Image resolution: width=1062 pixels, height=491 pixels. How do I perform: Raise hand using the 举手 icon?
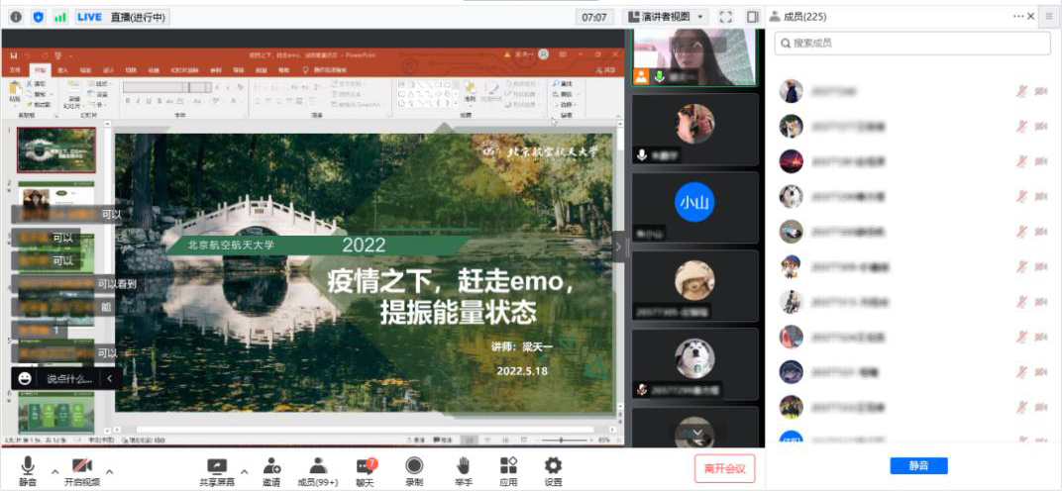click(463, 466)
